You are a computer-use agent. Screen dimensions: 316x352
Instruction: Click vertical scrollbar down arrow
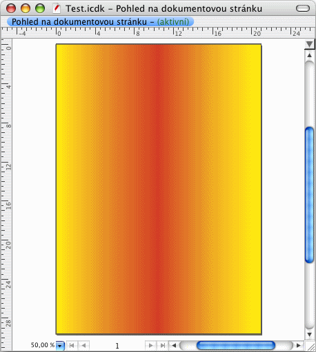pyautogui.click(x=310, y=334)
